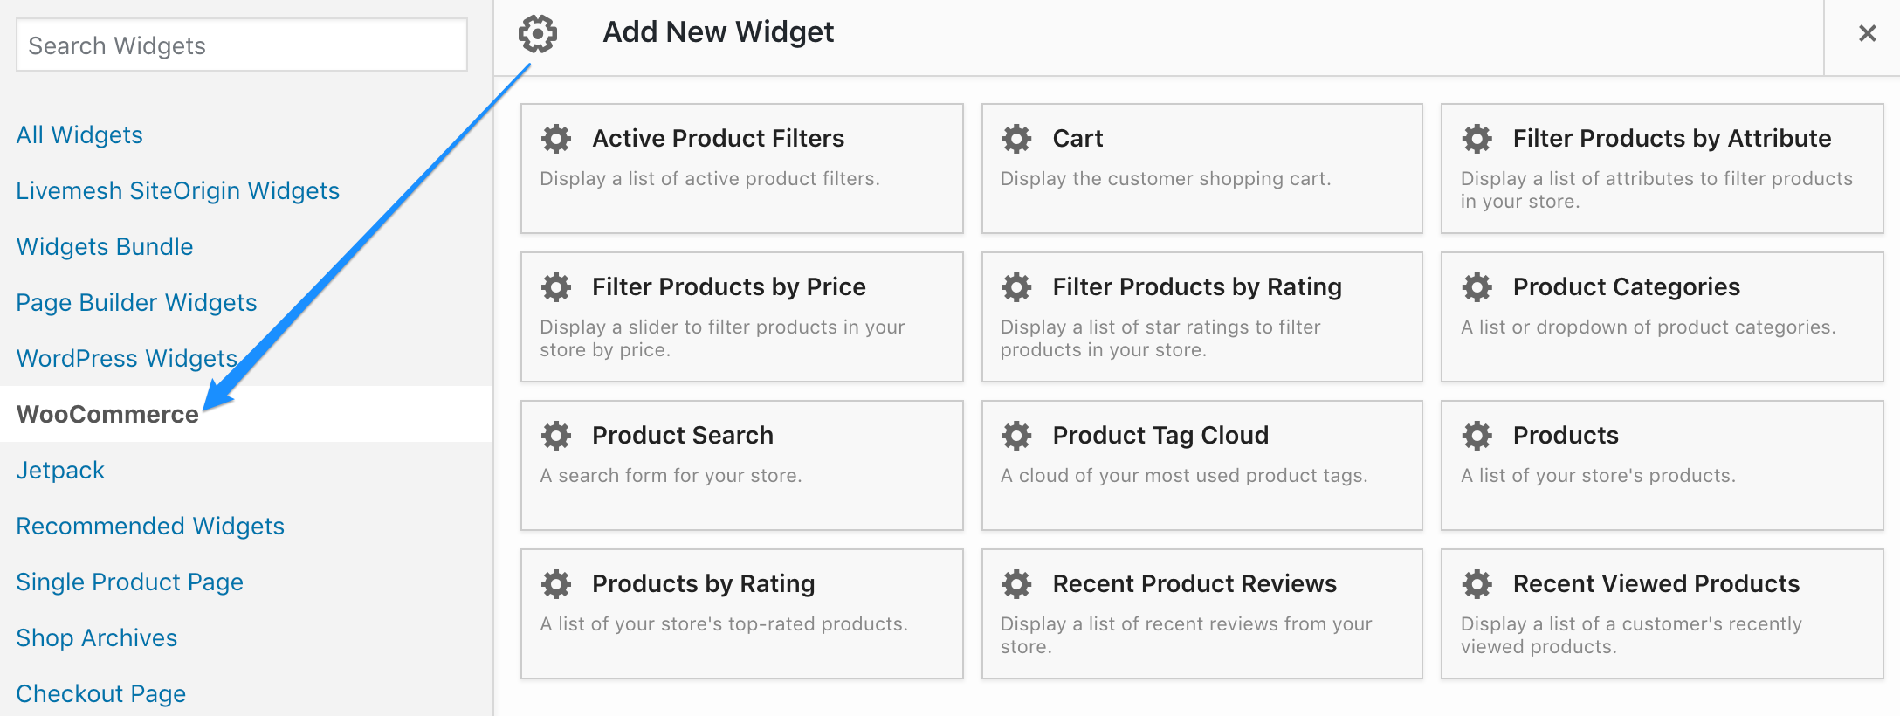Viewport: 1900px width, 716px height.
Task: Show the Single Product Page widgets
Action: [x=129, y=582]
